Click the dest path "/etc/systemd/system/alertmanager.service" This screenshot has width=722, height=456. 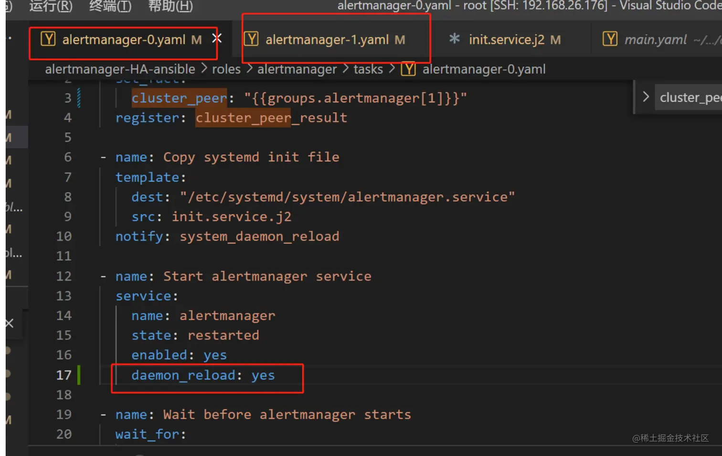(347, 197)
